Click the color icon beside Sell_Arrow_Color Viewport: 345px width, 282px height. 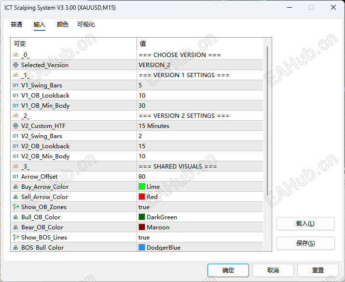15,197
